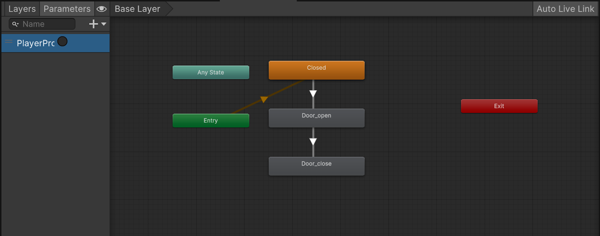
Task: Click the PlayerPrc drag handle icon
Action: click(9, 42)
